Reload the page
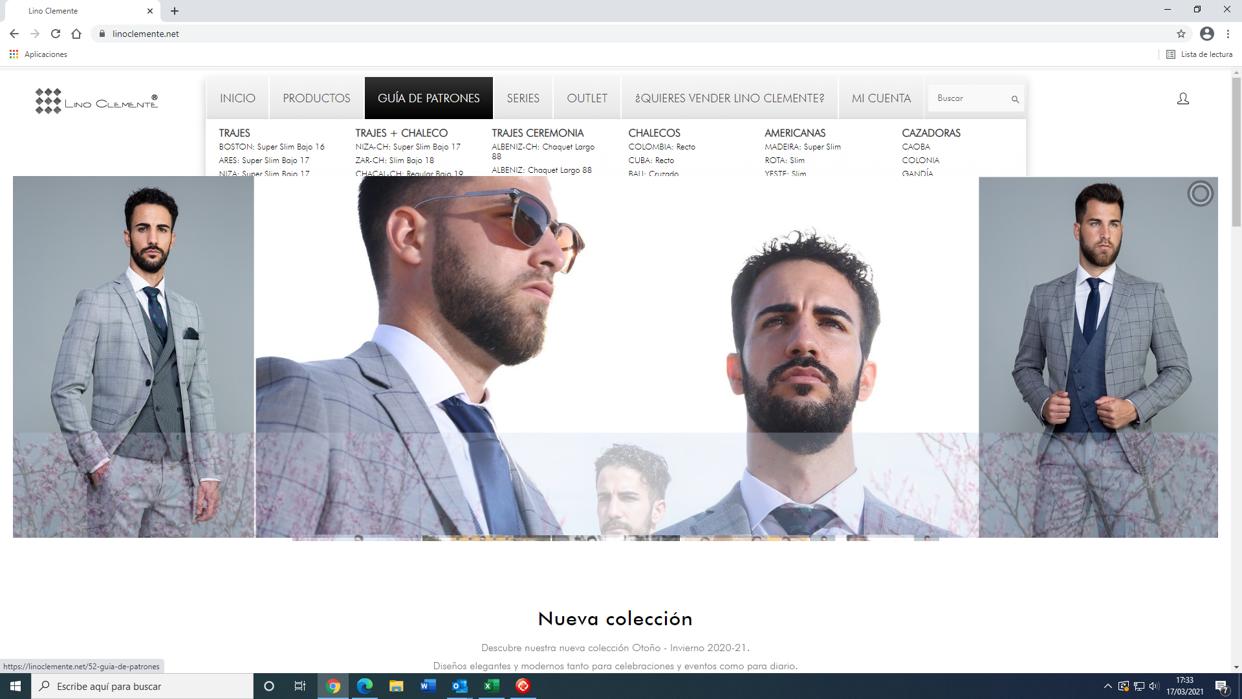The width and height of the screenshot is (1242, 699). pyautogui.click(x=56, y=34)
